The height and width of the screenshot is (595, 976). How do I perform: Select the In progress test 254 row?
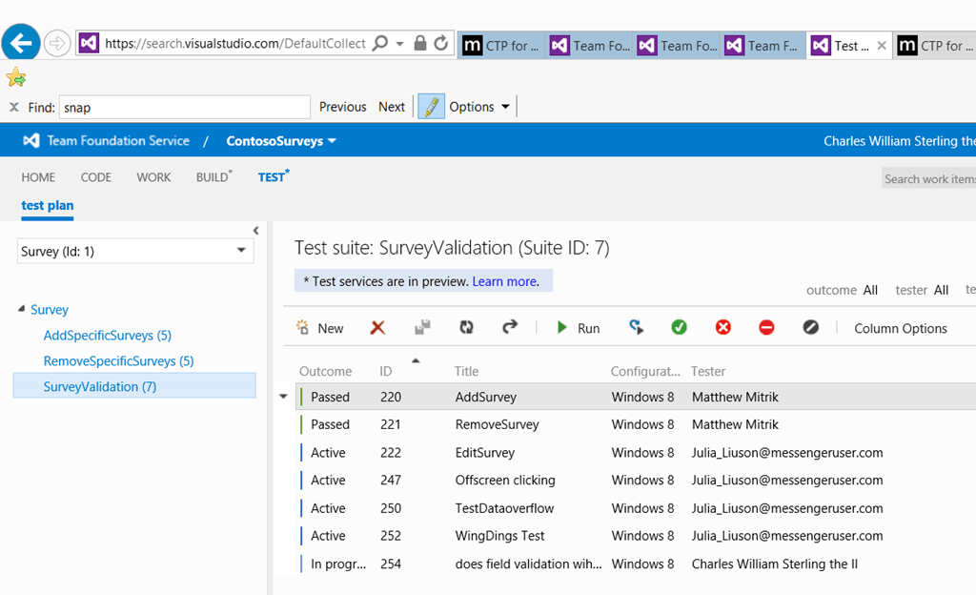[635, 564]
